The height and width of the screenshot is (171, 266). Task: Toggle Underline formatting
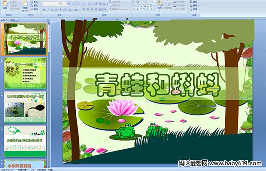(x=52, y=10)
